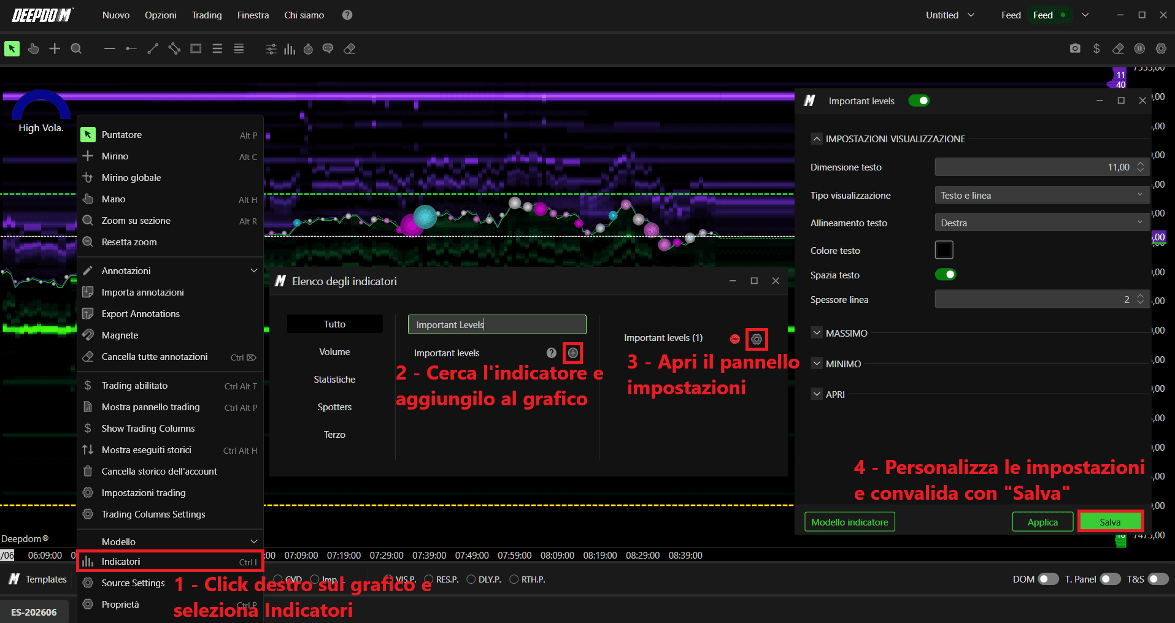Open the Finestra menu
The height and width of the screenshot is (623, 1175).
coord(253,15)
